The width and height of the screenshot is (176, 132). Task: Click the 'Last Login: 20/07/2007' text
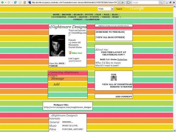(x=75, y=60)
